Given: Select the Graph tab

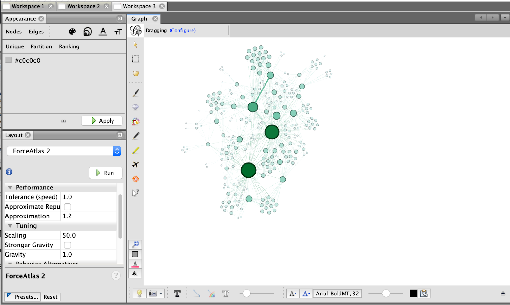Looking at the screenshot, I should 139,19.
